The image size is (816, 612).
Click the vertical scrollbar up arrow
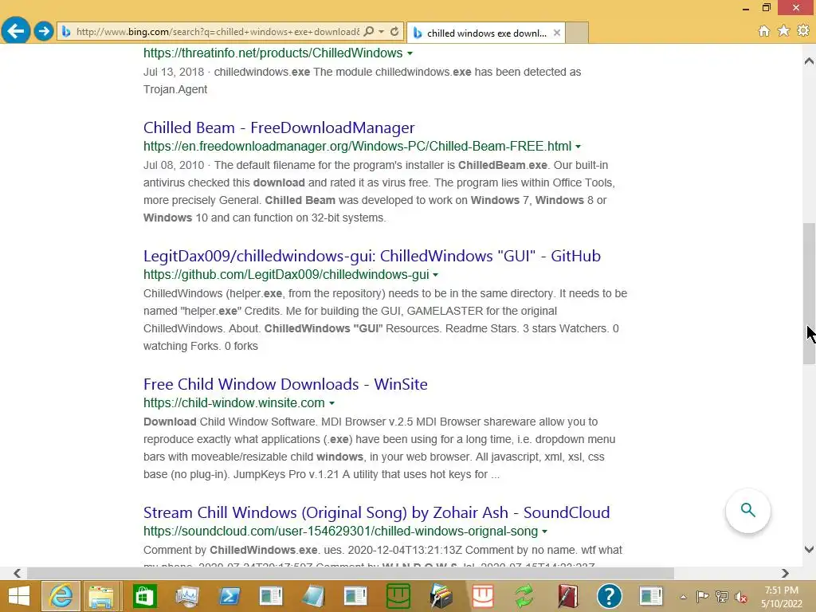[809, 61]
